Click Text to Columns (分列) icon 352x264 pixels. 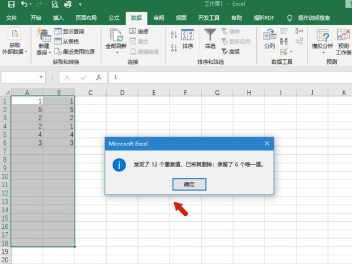269,38
